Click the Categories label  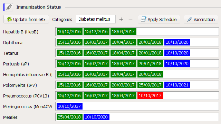pos(62,19)
